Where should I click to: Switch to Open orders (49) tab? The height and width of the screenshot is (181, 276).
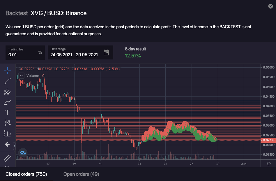click(x=81, y=174)
